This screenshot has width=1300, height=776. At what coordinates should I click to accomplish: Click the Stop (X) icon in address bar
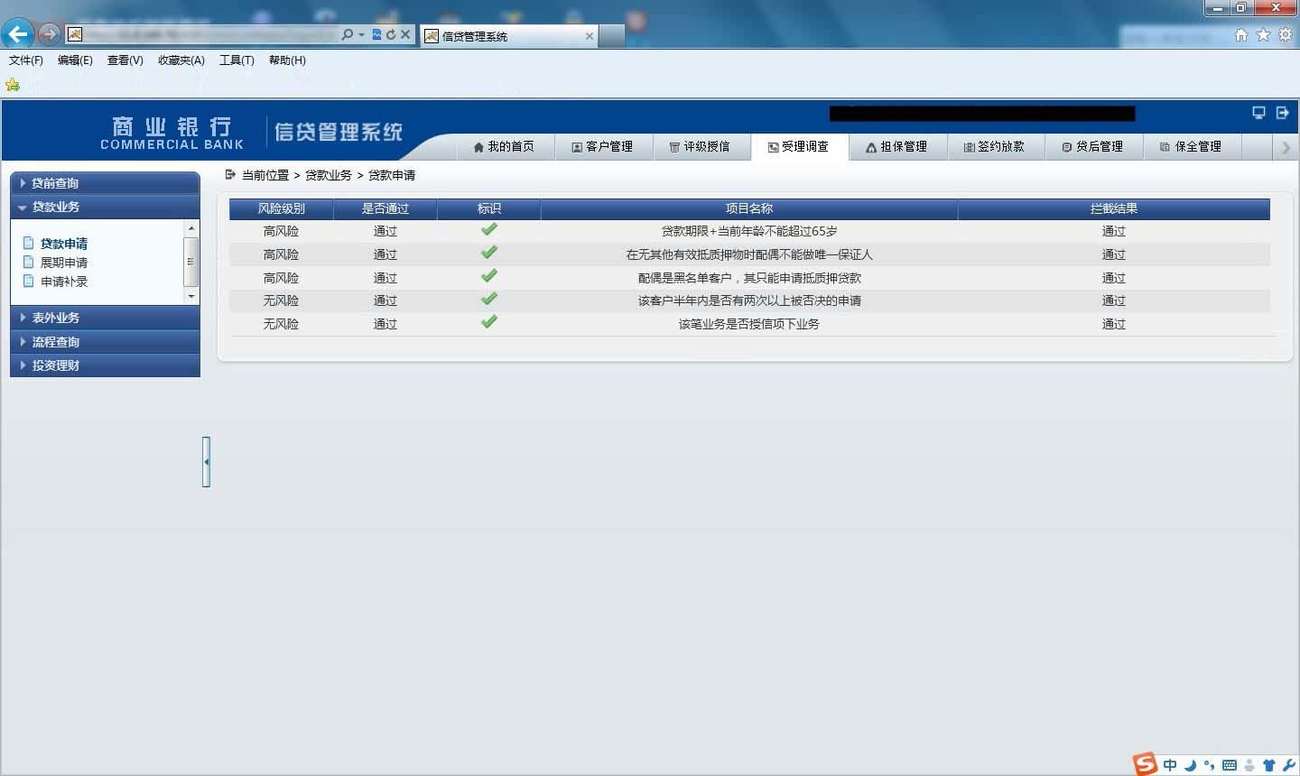pyautogui.click(x=405, y=34)
